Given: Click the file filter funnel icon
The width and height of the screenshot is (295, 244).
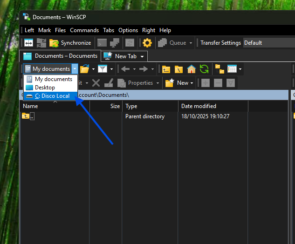Looking at the screenshot, I should click(x=102, y=69).
